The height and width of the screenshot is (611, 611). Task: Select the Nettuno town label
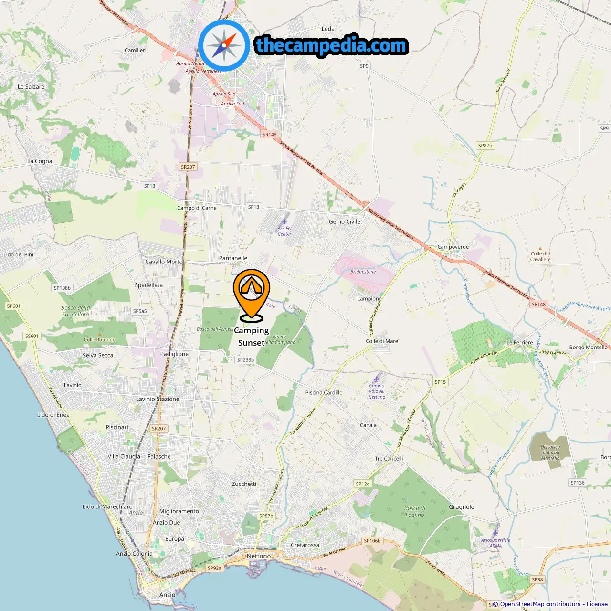click(259, 556)
